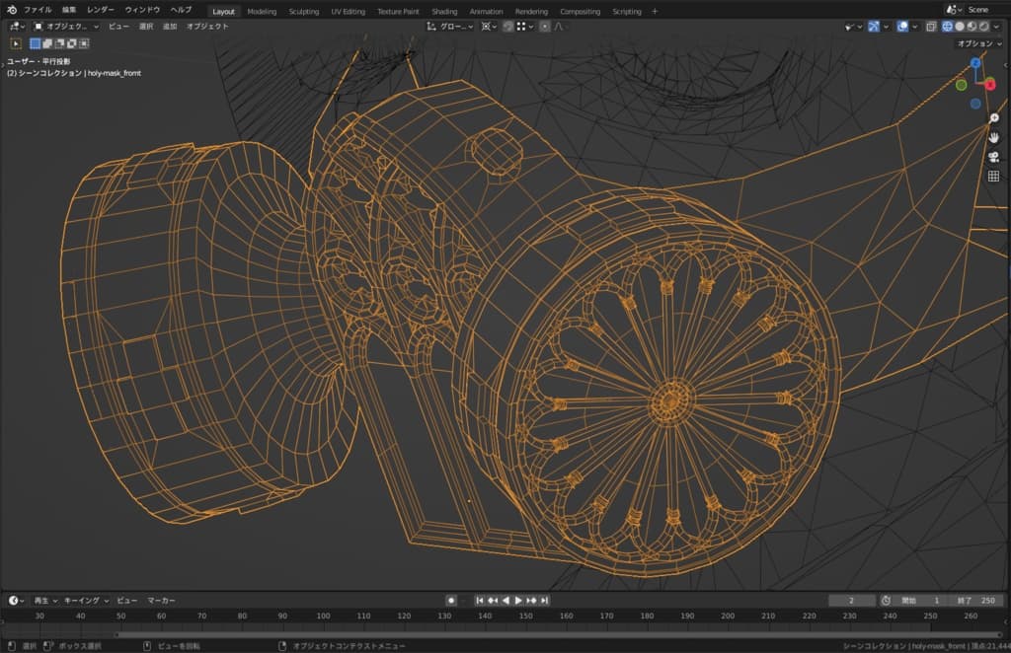Toggle proportional editing button

click(545, 27)
